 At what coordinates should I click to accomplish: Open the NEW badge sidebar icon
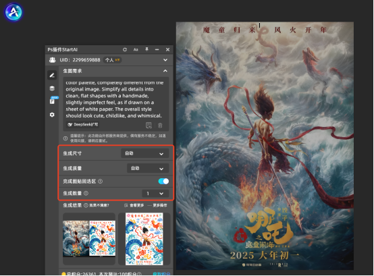[x=53, y=101]
